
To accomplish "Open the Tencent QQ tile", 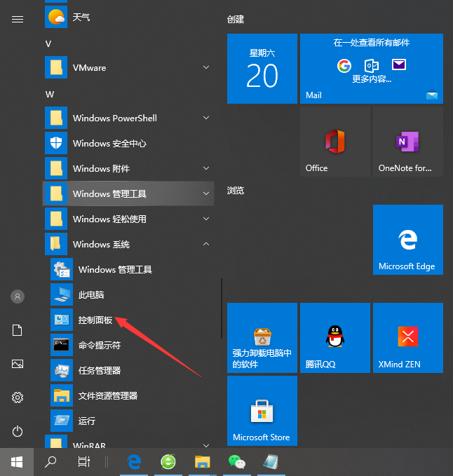I will (x=334, y=337).
